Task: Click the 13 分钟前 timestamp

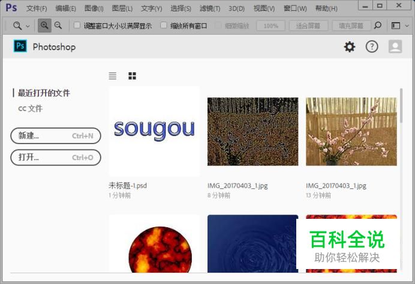Action: coord(318,196)
